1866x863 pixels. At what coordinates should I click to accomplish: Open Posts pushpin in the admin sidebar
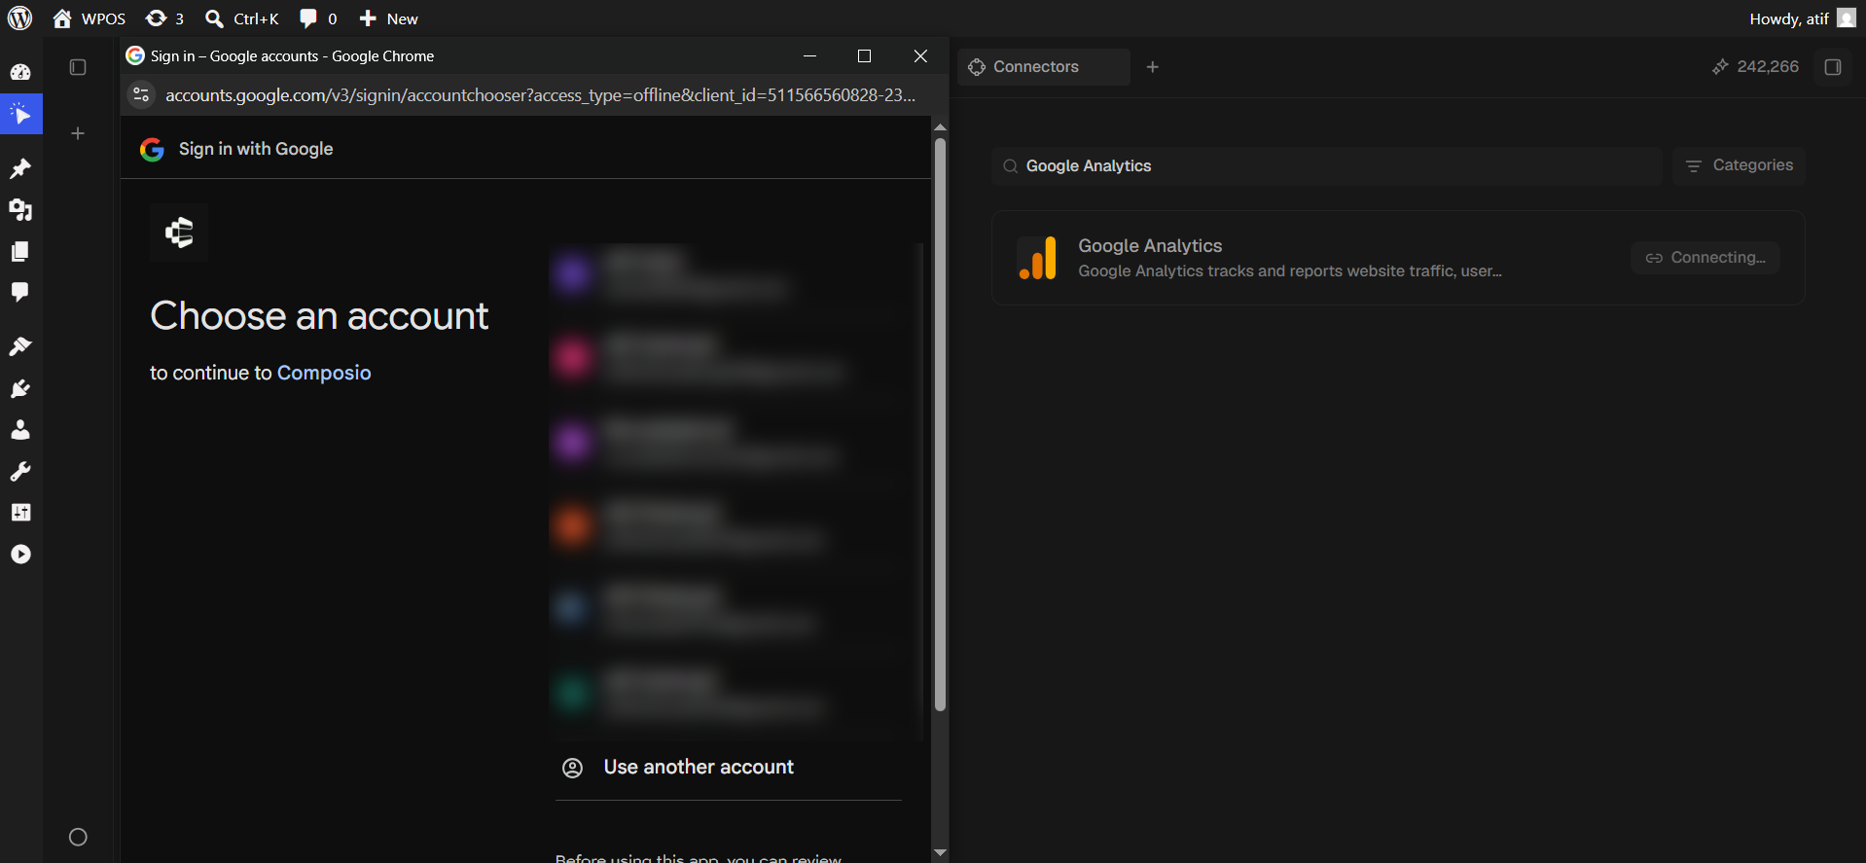[x=20, y=168]
